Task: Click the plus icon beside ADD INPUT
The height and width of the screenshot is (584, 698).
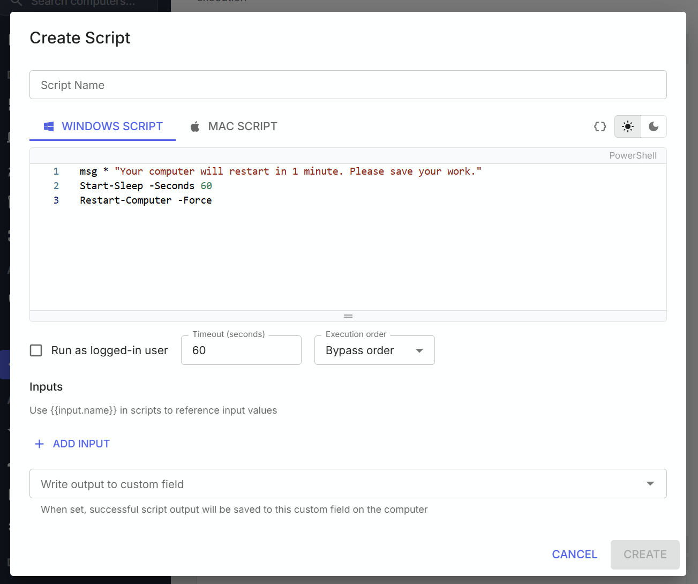Action: [39, 444]
